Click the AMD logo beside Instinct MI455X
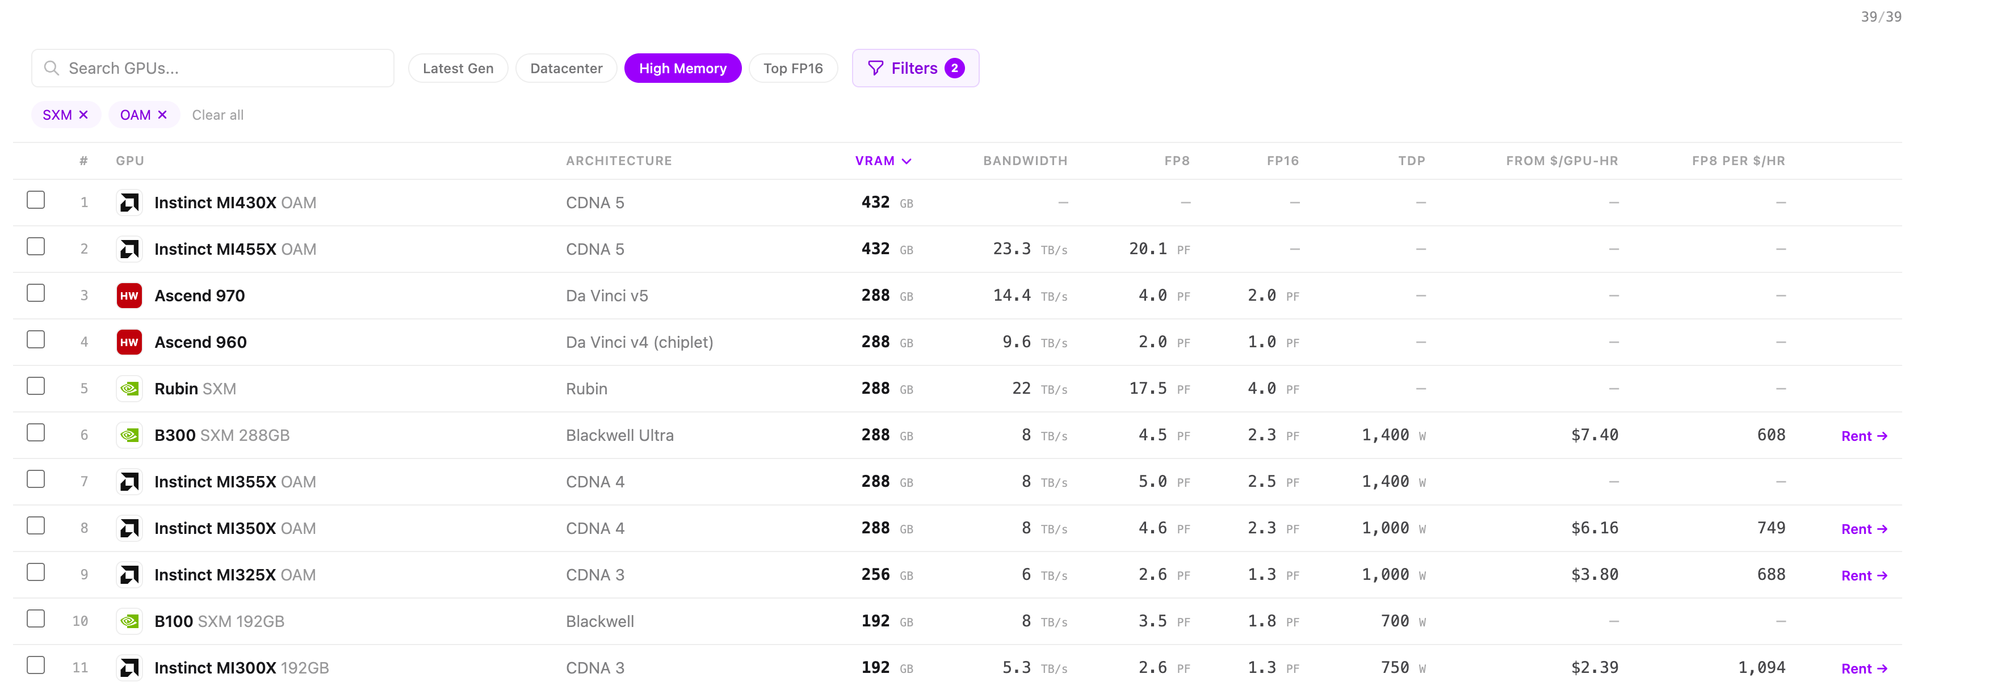This screenshot has width=1989, height=682. 129,249
